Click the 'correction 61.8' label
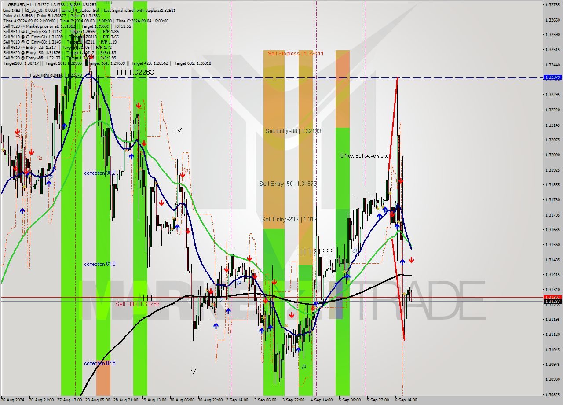This screenshot has height=405, width=563. [x=100, y=264]
